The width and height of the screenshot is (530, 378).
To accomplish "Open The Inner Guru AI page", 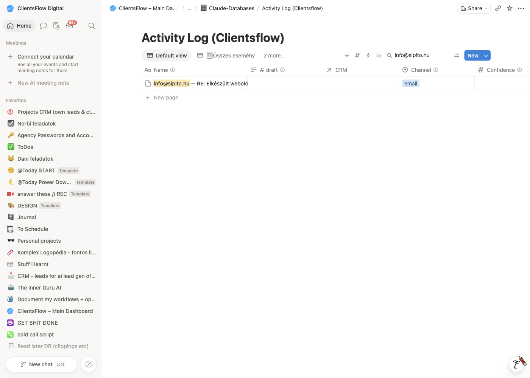I will coord(51,288).
